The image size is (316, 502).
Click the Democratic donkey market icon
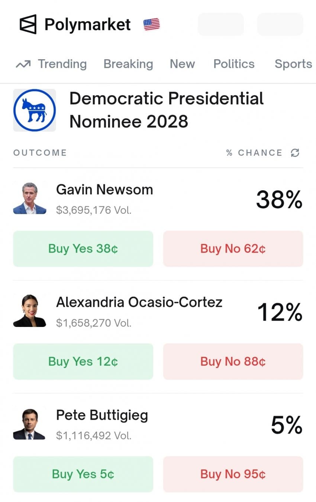click(x=35, y=110)
